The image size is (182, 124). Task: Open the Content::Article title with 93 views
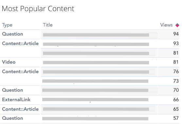96,44
